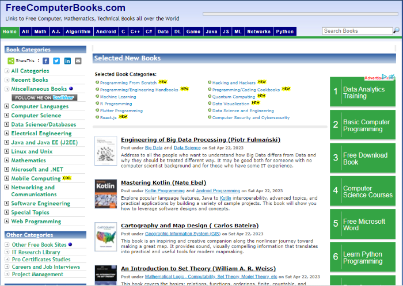
Task: Expand Mathematics category
Action: point(7,160)
